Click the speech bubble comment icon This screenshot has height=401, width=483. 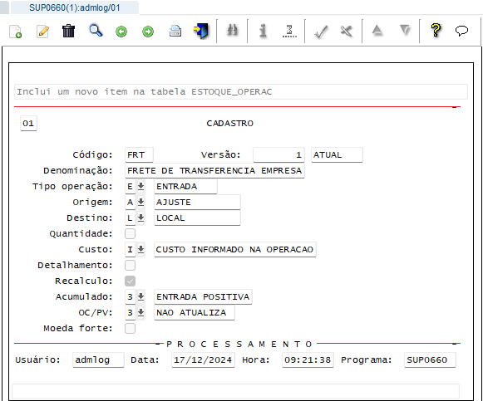[461, 31]
